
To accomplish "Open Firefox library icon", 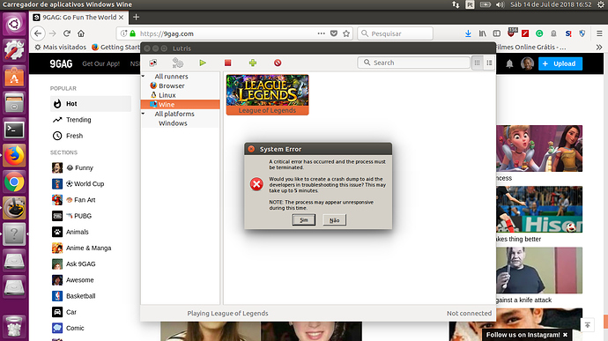I will [482, 33].
